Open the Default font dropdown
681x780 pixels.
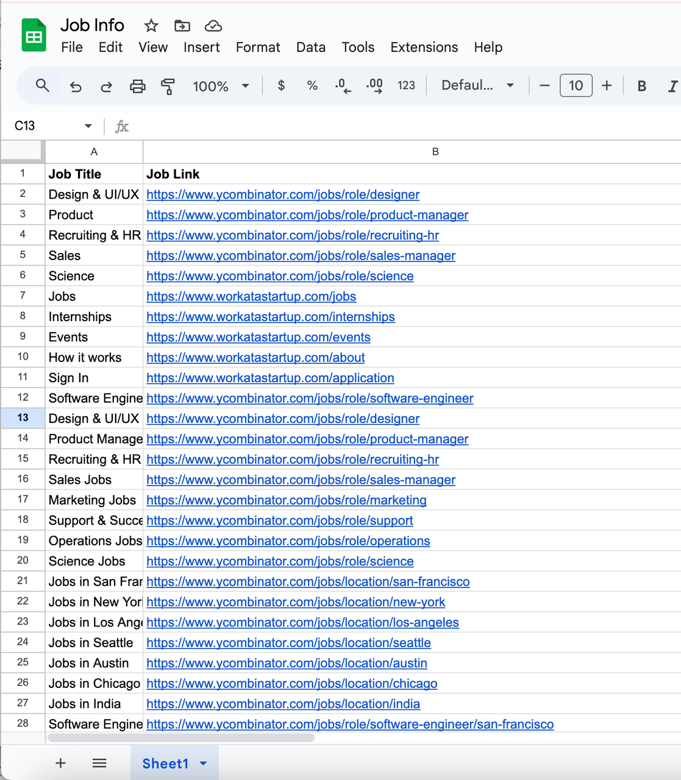point(477,85)
